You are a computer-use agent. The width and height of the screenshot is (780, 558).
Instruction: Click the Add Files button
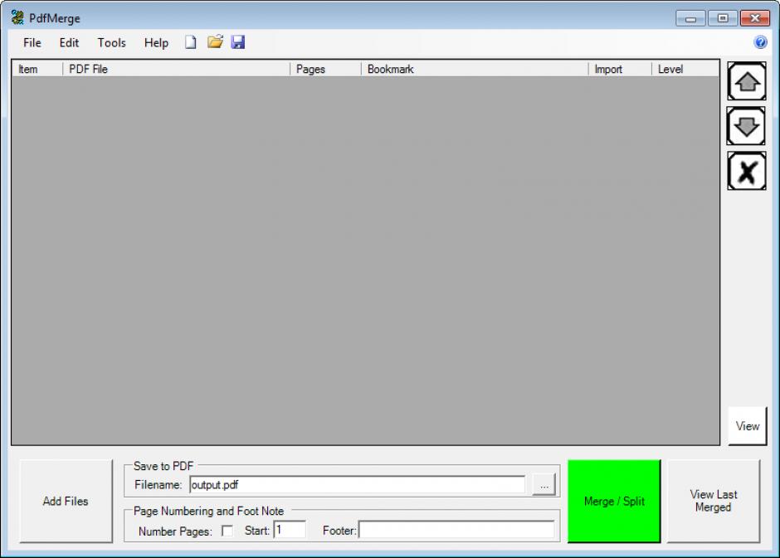66,501
